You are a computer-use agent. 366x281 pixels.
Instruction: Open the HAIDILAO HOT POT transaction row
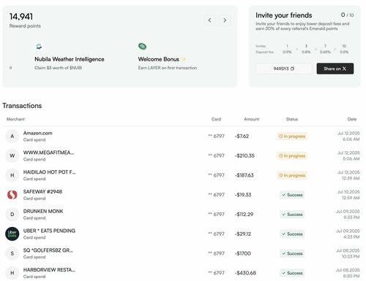[182, 175]
